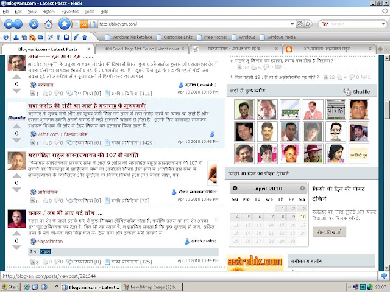Screen dimensions: 390x292
Task: Switch to the Blogger tab with orange icon
Action: coord(328,49)
